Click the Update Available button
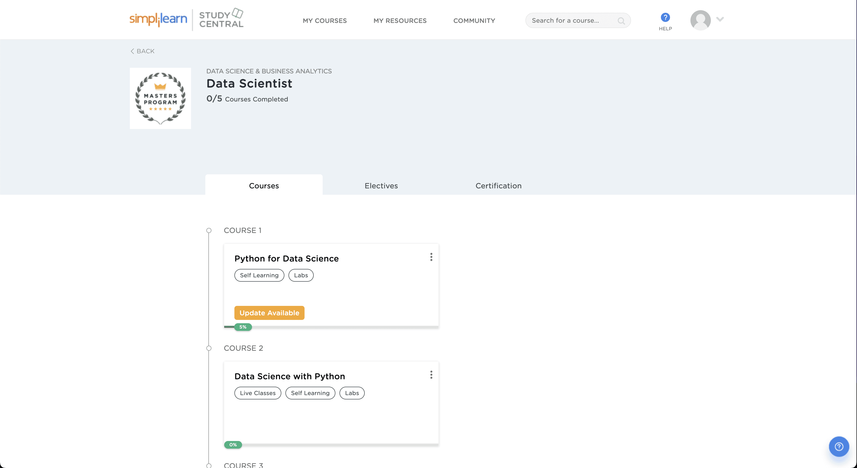 click(x=269, y=313)
